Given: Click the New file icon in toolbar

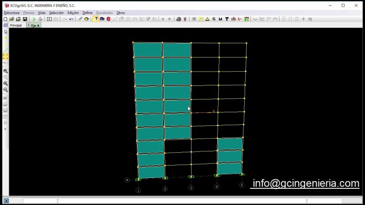Looking at the screenshot, I should coord(6,19).
